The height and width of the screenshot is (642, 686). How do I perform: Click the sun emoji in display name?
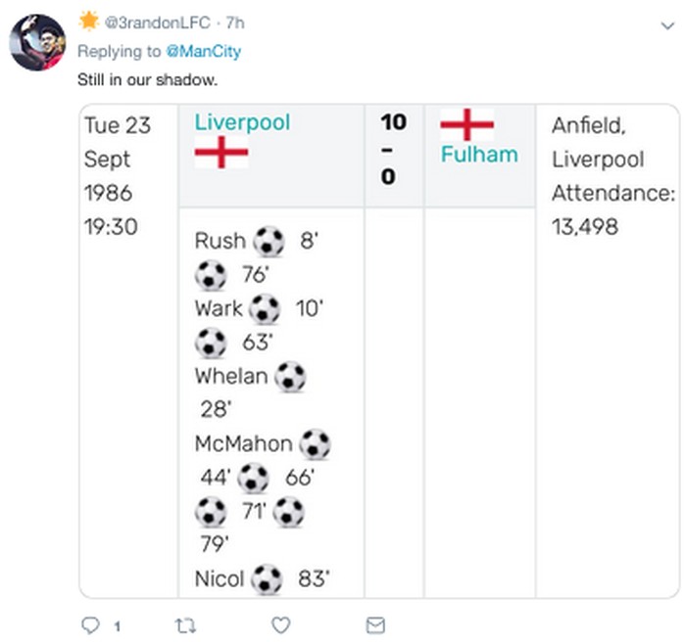point(88,21)
